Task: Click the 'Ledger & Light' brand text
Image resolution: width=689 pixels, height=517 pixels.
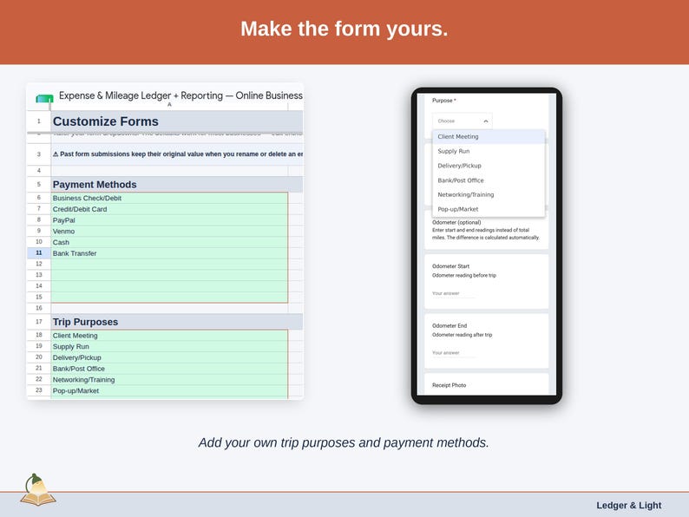Action: (628, 506)
